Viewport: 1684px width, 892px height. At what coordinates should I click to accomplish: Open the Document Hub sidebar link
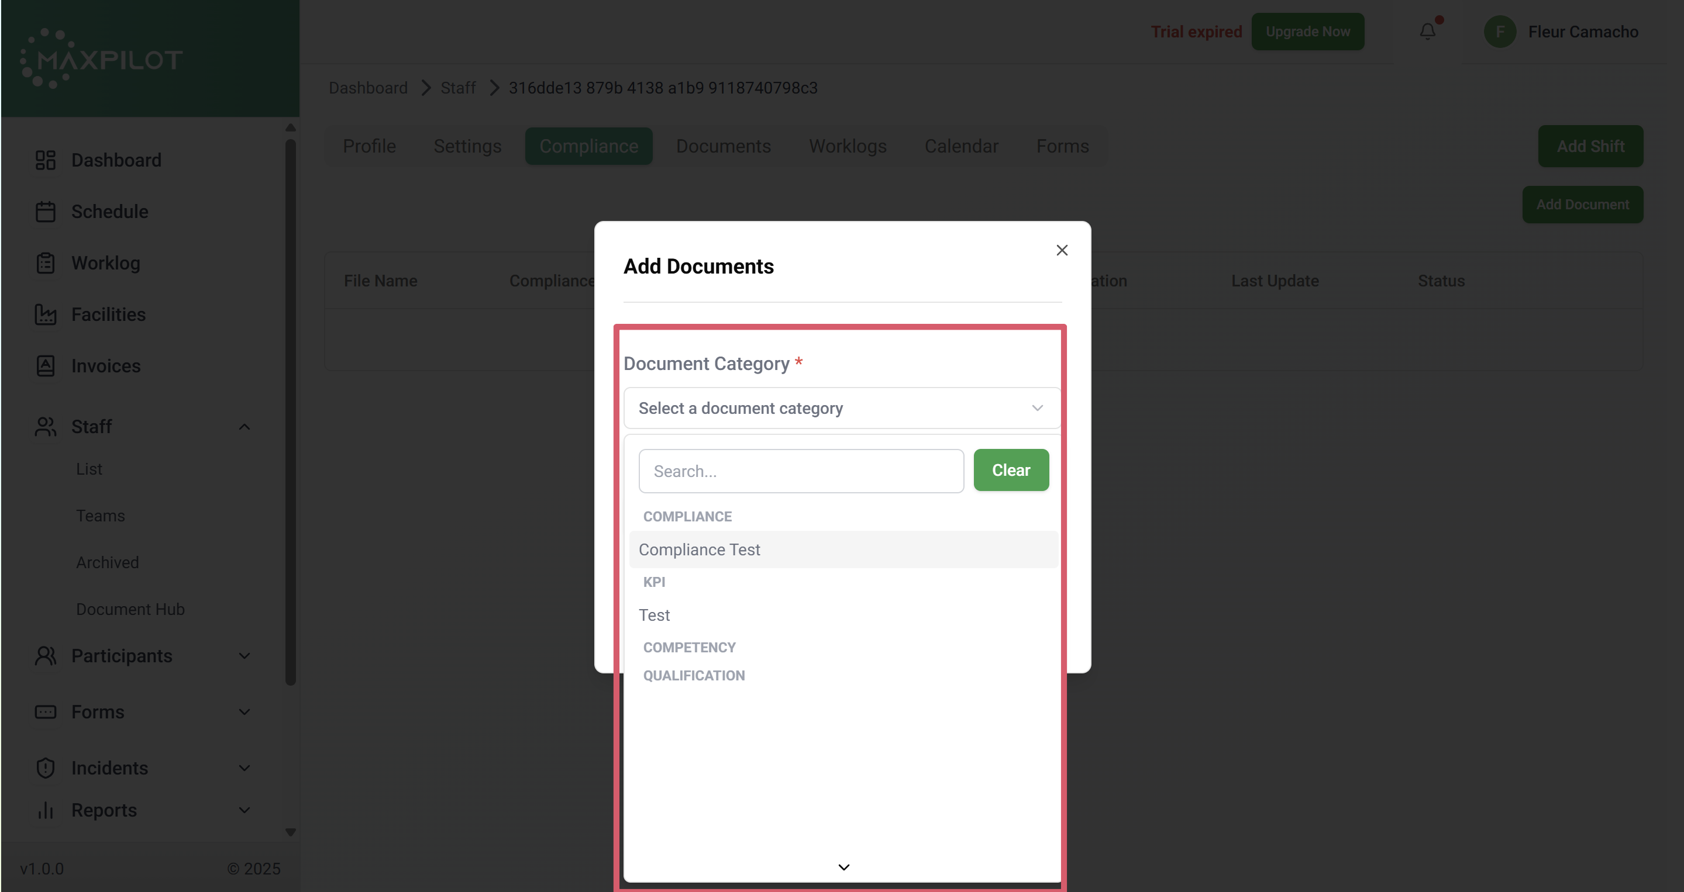tap(130, 609)
